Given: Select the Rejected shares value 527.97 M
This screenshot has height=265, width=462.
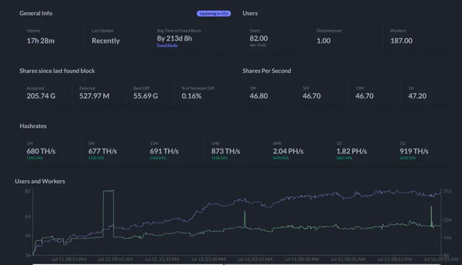Looking at the screenshot, I should pos(94,96).
